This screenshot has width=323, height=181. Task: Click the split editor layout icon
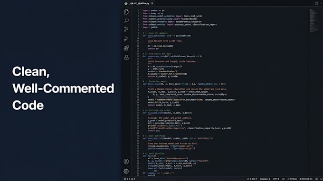click(316, 3)
